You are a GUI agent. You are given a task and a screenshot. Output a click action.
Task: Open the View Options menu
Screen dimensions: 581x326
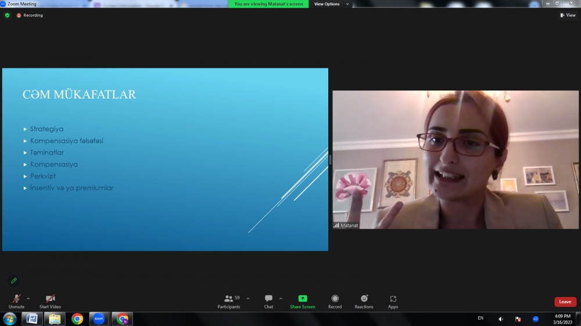[x=332, y=4]
